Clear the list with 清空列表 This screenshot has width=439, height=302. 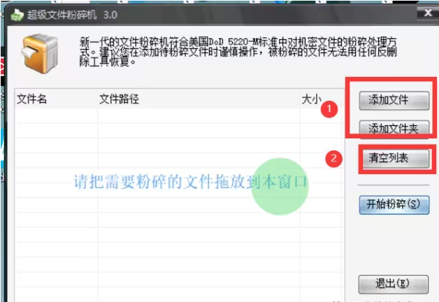396,159
